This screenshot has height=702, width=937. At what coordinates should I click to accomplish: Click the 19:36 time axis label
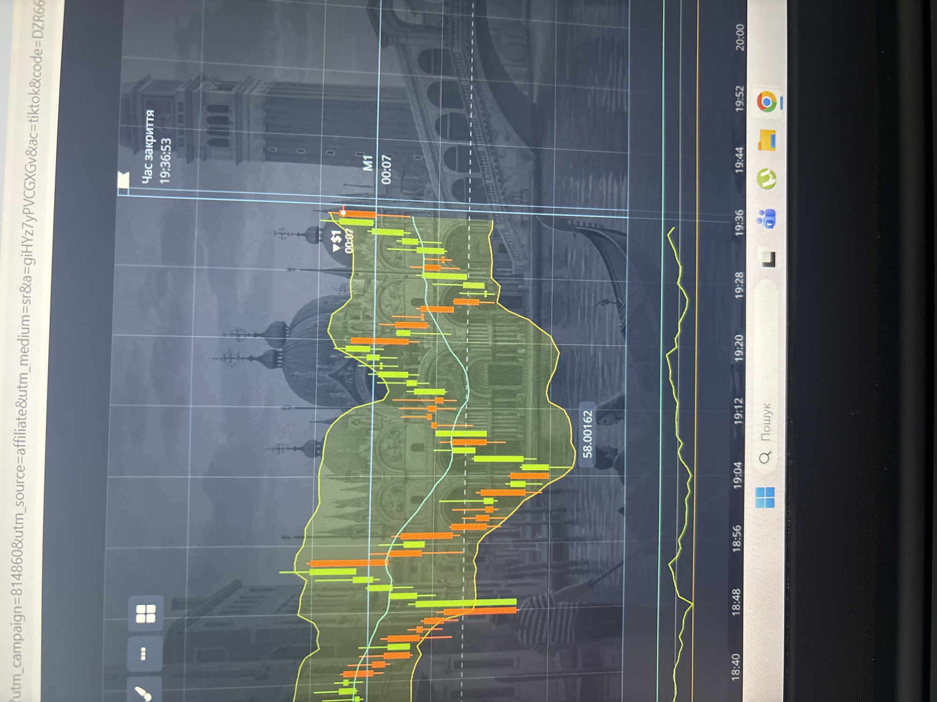pyautogui.click(x=739, y=223)
